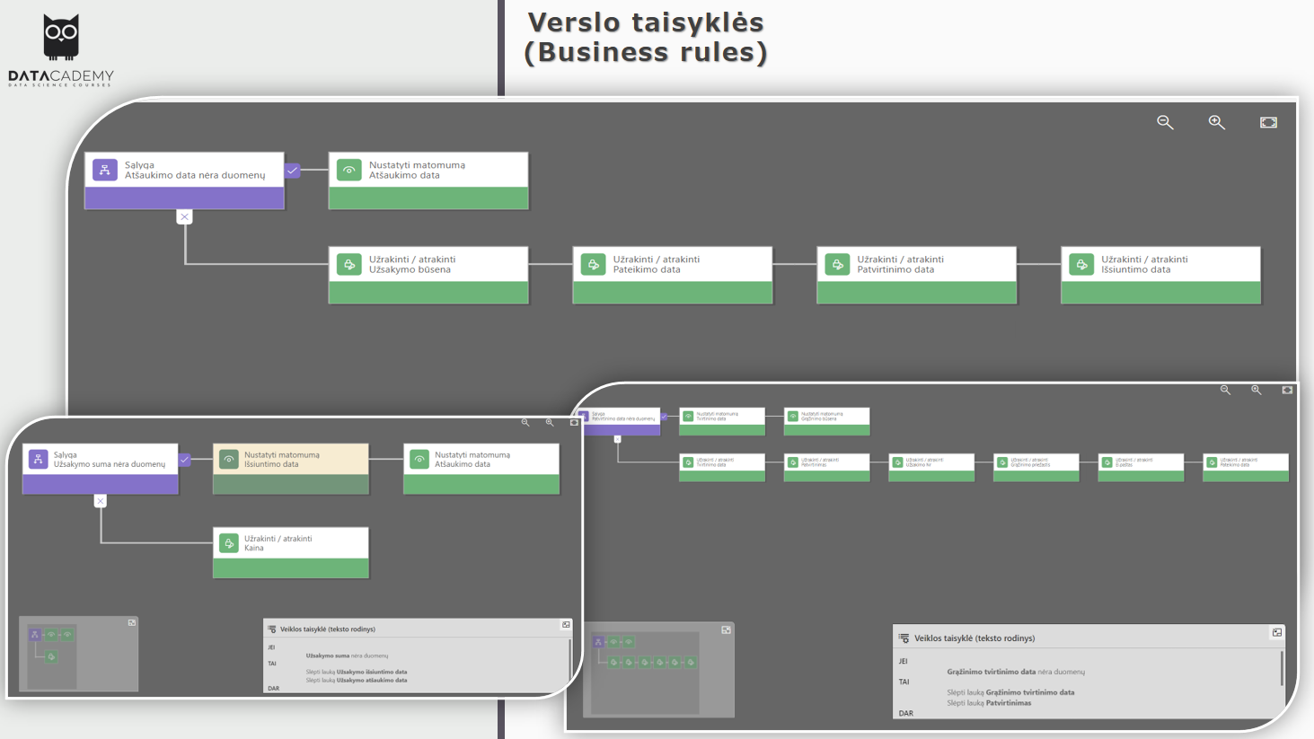The height and width of the screenshot is (739, 1314).
Task: Click the 'Slėpti lauką Užsakymo išsiuntimo data' line
Action: (357, 672)
